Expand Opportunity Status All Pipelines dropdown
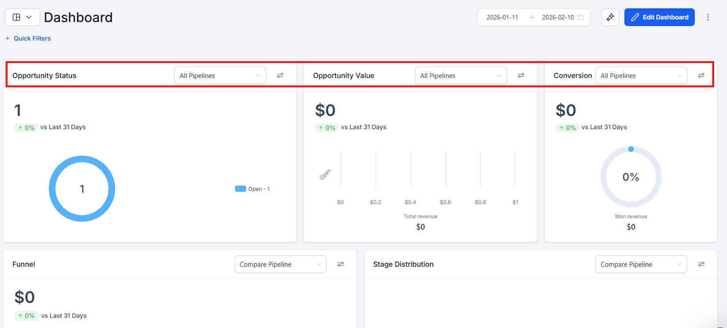The width and height of the screenshot is (727, 328). pyautogui.click(x=220, y=76)
